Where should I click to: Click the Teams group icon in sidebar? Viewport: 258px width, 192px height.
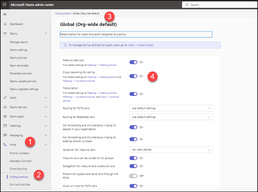[x=5, y=34]
